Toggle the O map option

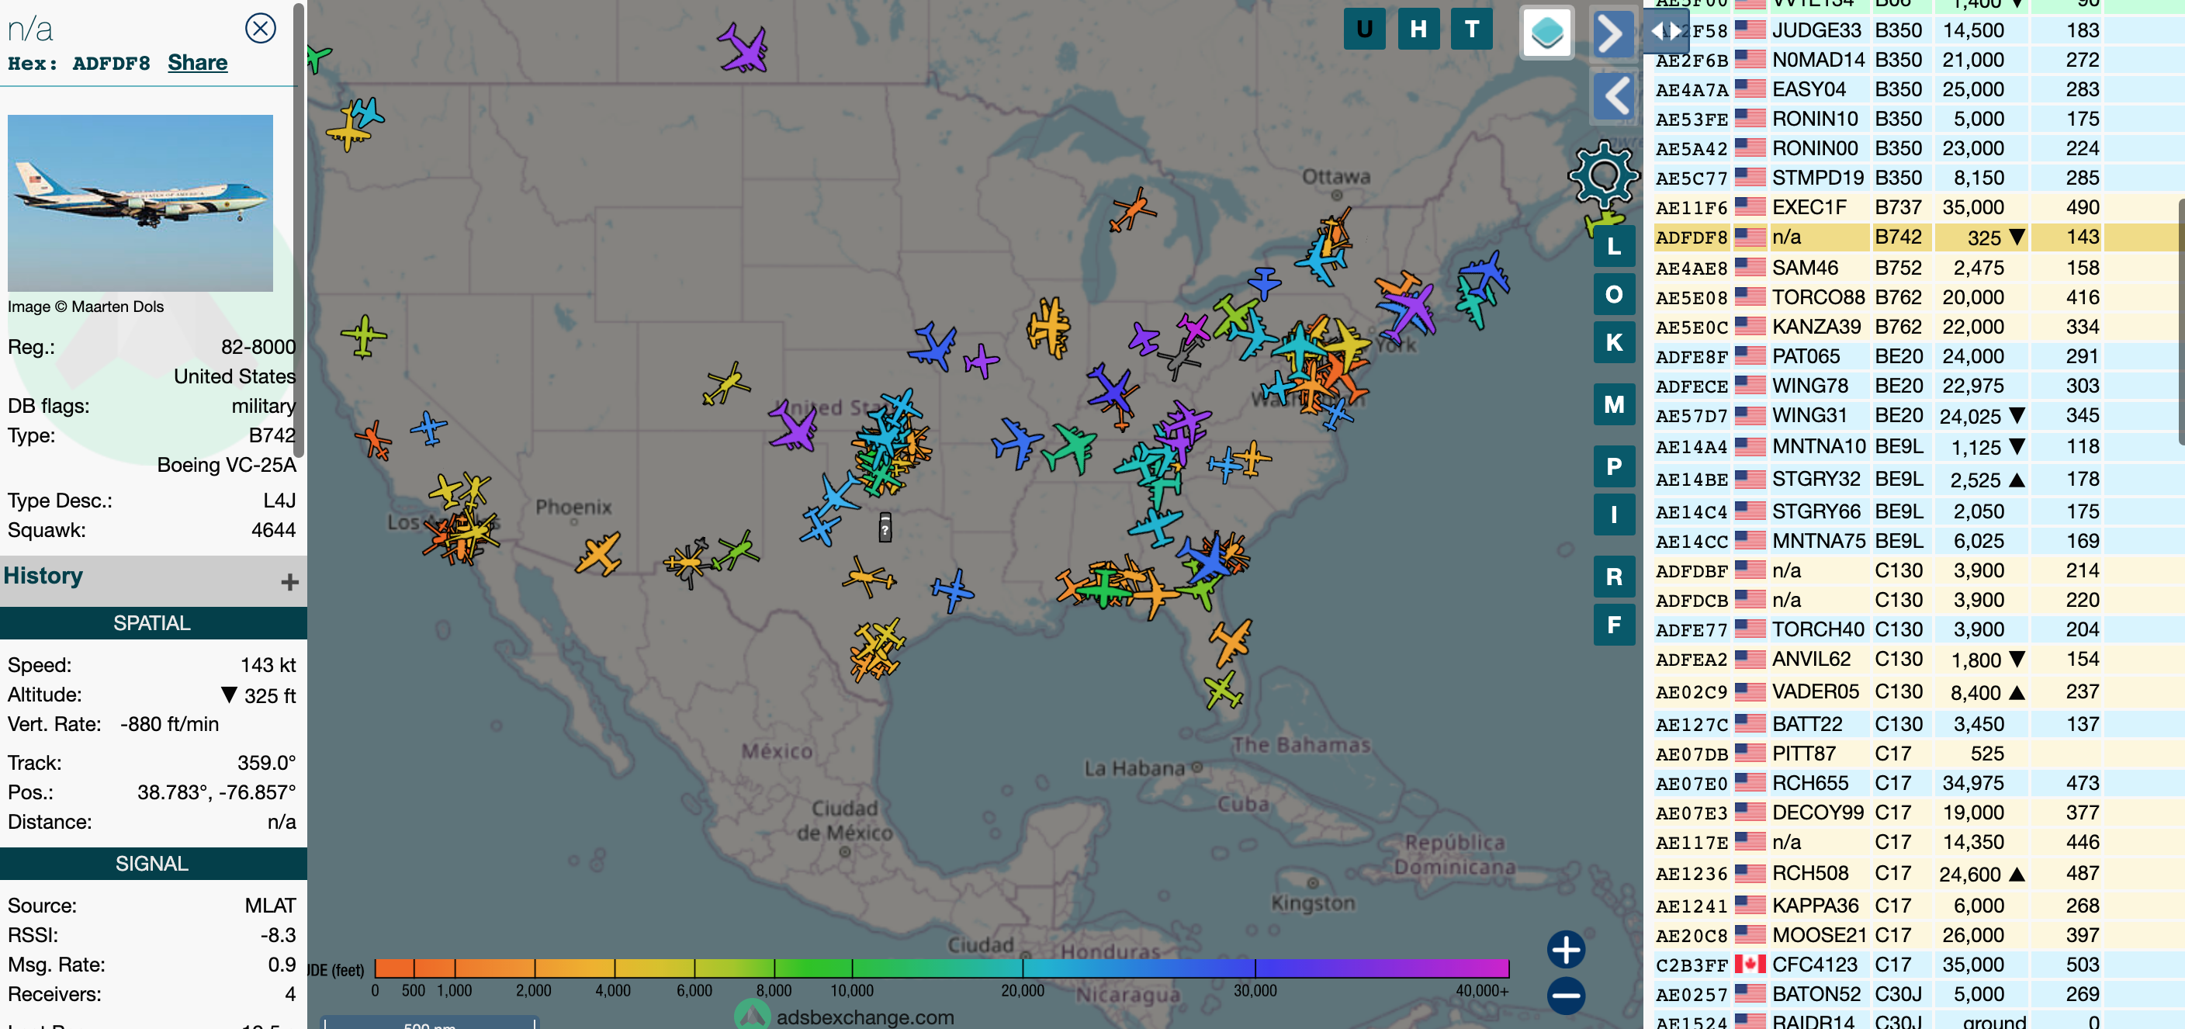pos(1613,295)
